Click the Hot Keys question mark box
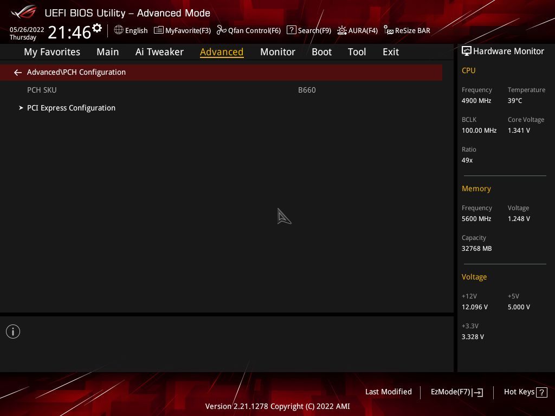This screenshot has height=416, width=555. pos(541,392)
